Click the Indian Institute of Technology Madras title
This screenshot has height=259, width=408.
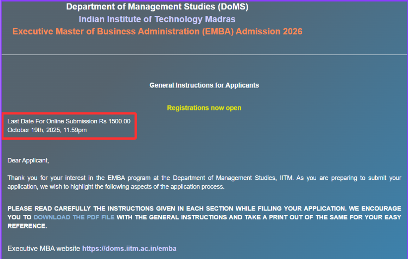157,19
